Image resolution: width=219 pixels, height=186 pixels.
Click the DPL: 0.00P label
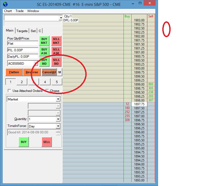click(x=71, y=20)
